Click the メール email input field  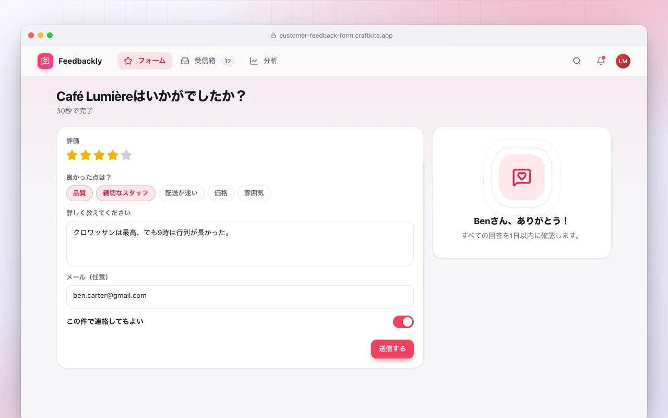pos(240,296)
